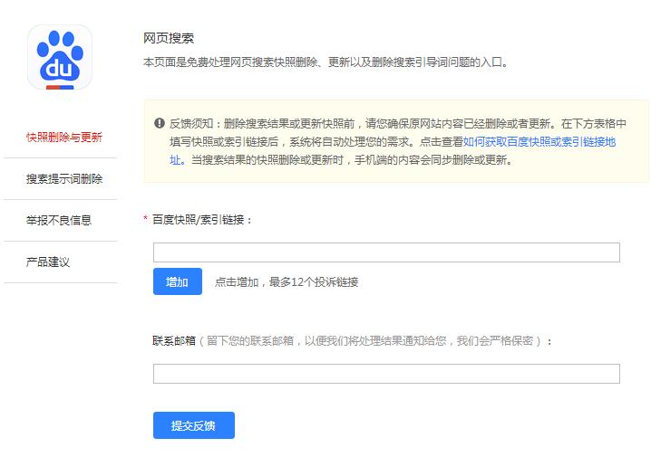The height and width of the screenshot is (457, 651).
Task: Click the 最多12个投诉链接 hint text
Action: 287,282
